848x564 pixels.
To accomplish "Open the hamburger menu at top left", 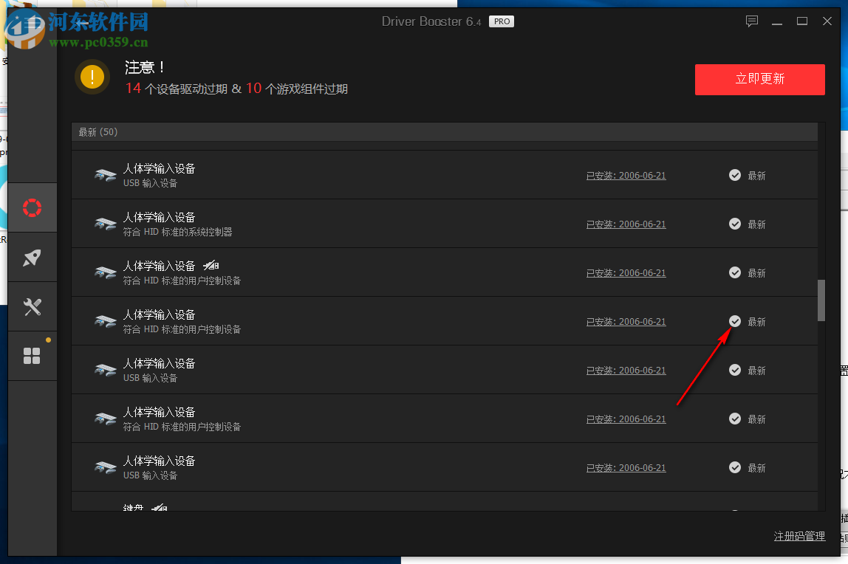I will pyautogui.click(x=33, y=23).
